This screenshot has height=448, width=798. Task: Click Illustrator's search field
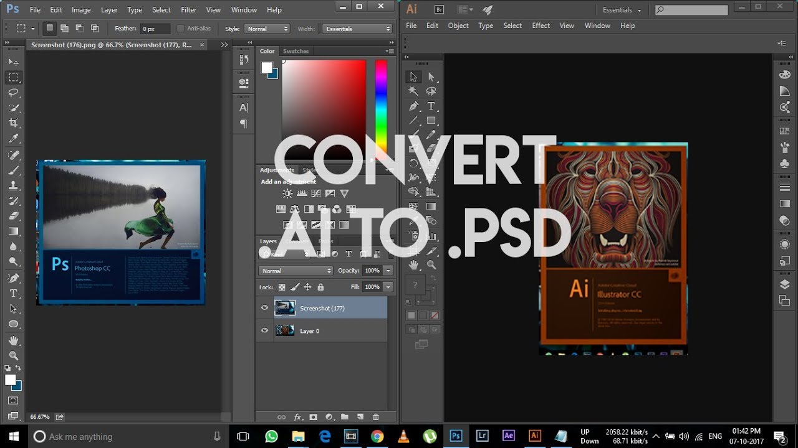[691, 10]
